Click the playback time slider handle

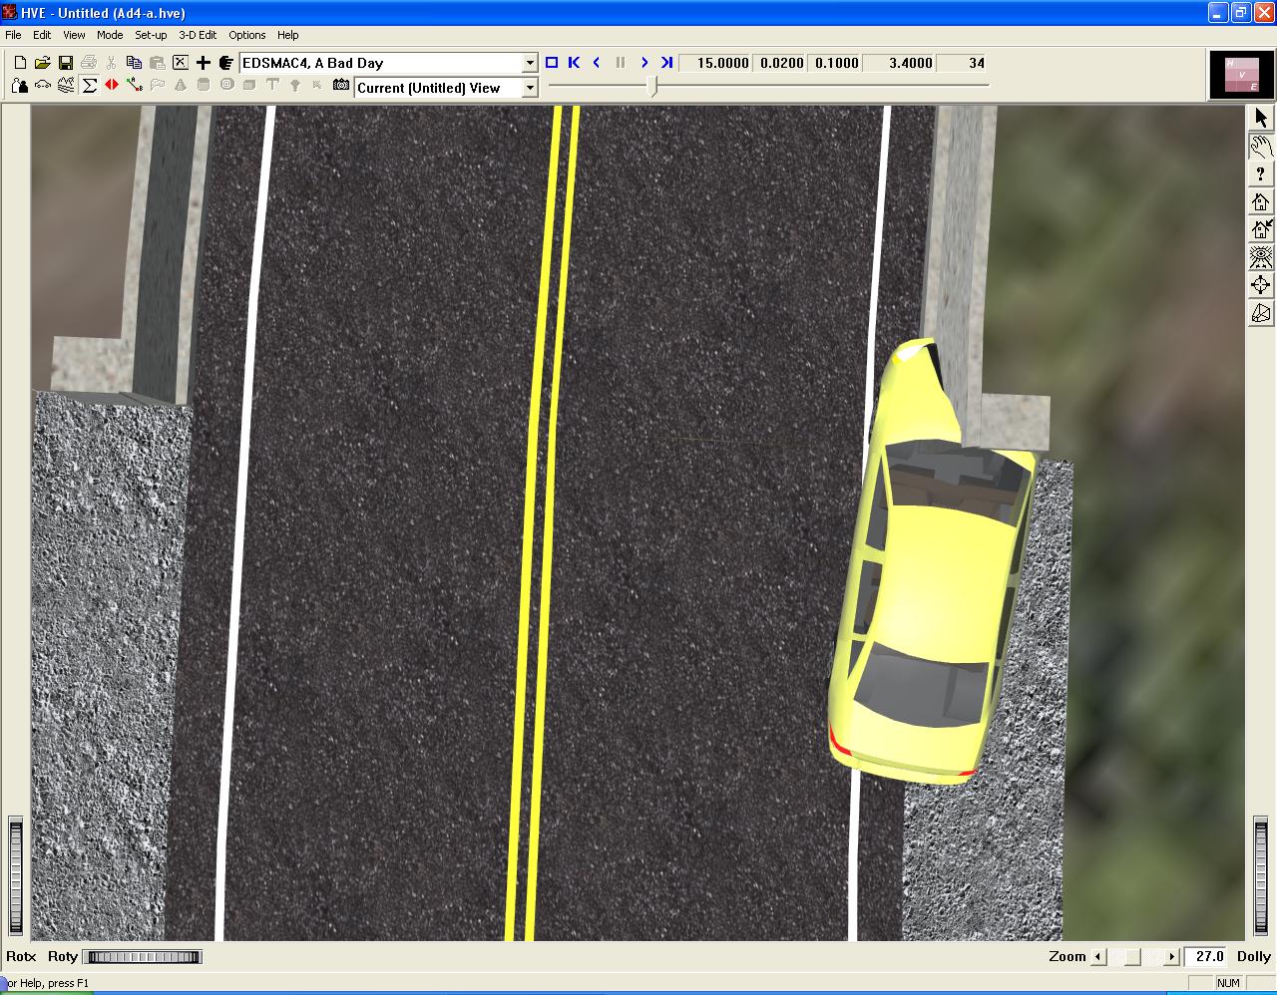(x=653, y=87)
